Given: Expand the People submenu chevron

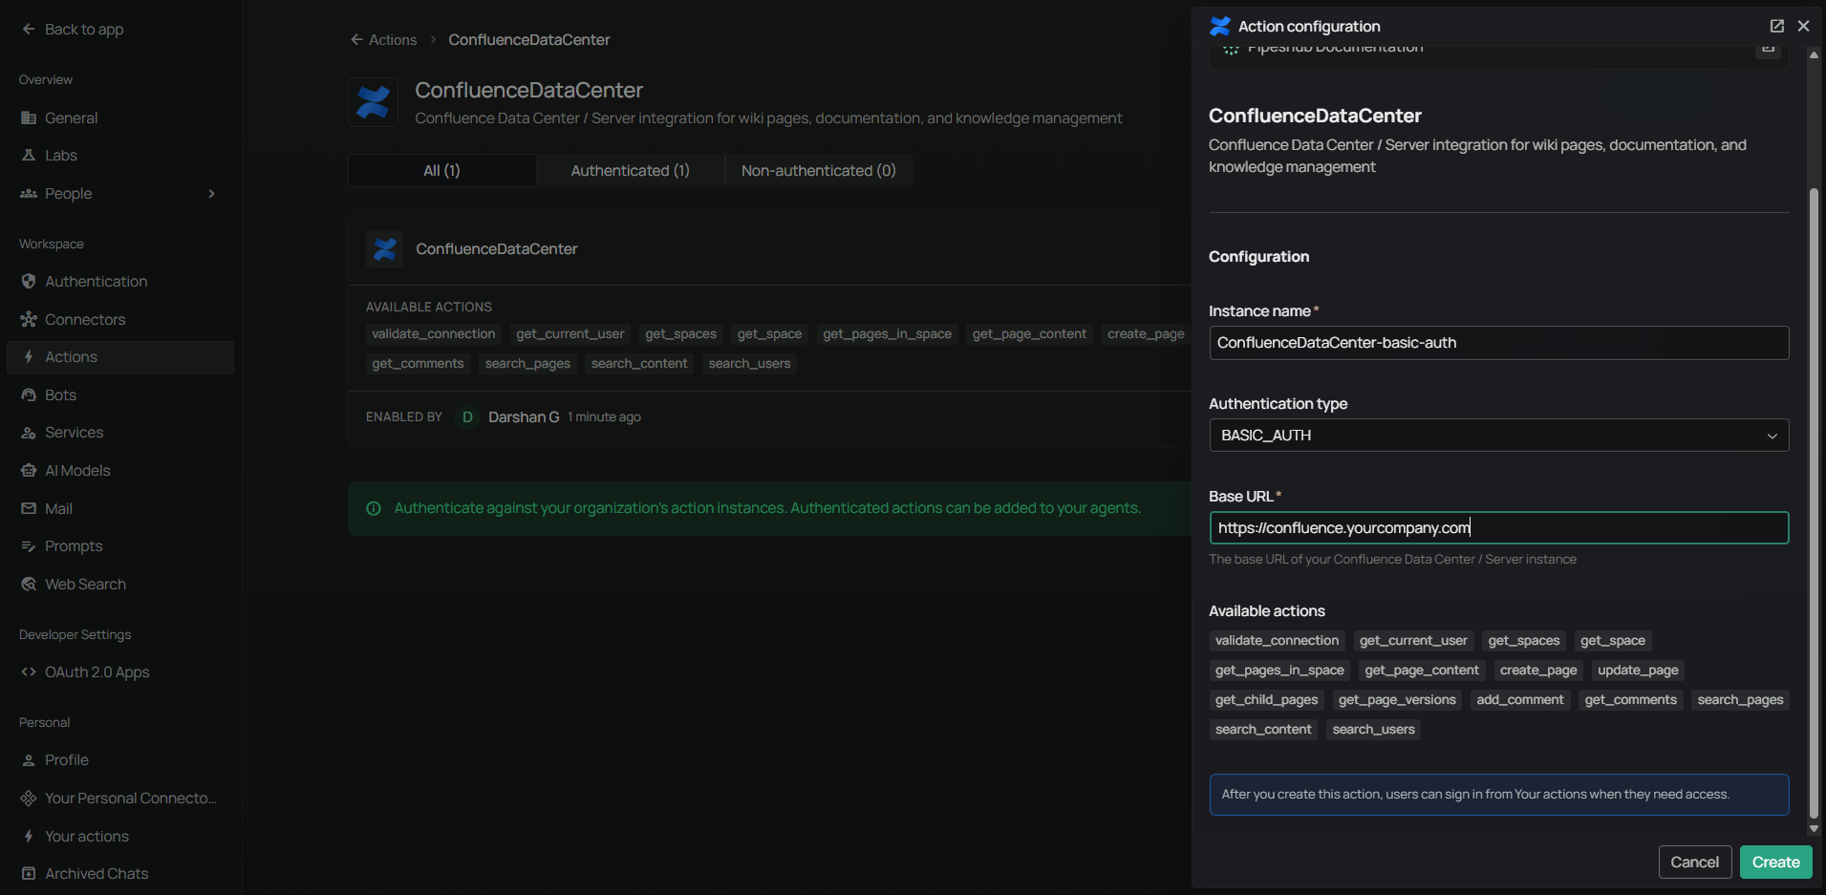Looking at the screenshot, I should [x=211, y=194].
